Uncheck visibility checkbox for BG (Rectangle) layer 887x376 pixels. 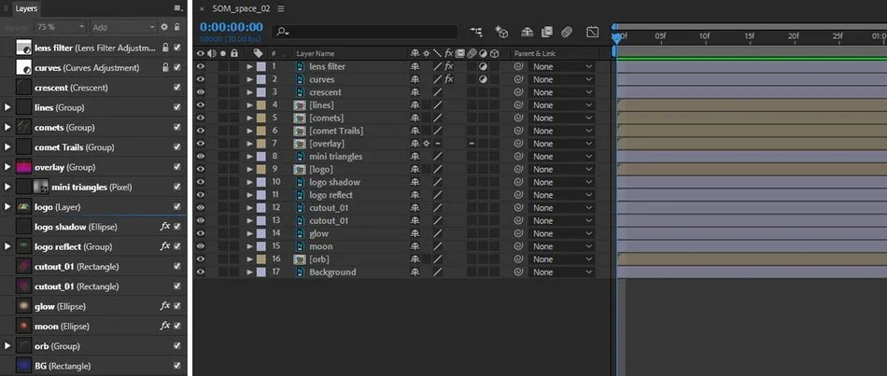(x=177, y=366)
